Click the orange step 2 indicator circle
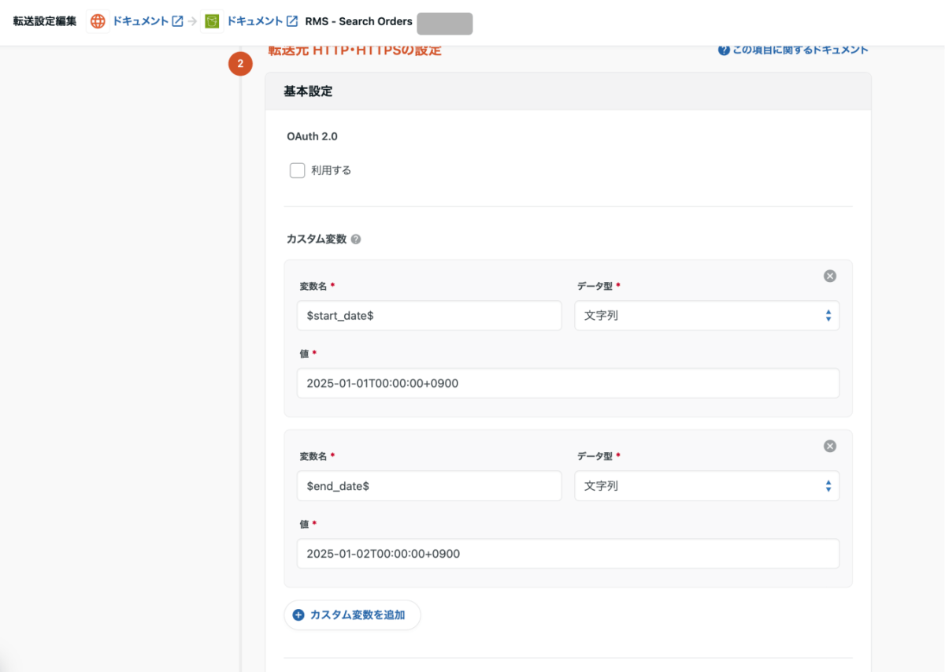The height and width of the screenshot is (672, 945). coord(240,64)
